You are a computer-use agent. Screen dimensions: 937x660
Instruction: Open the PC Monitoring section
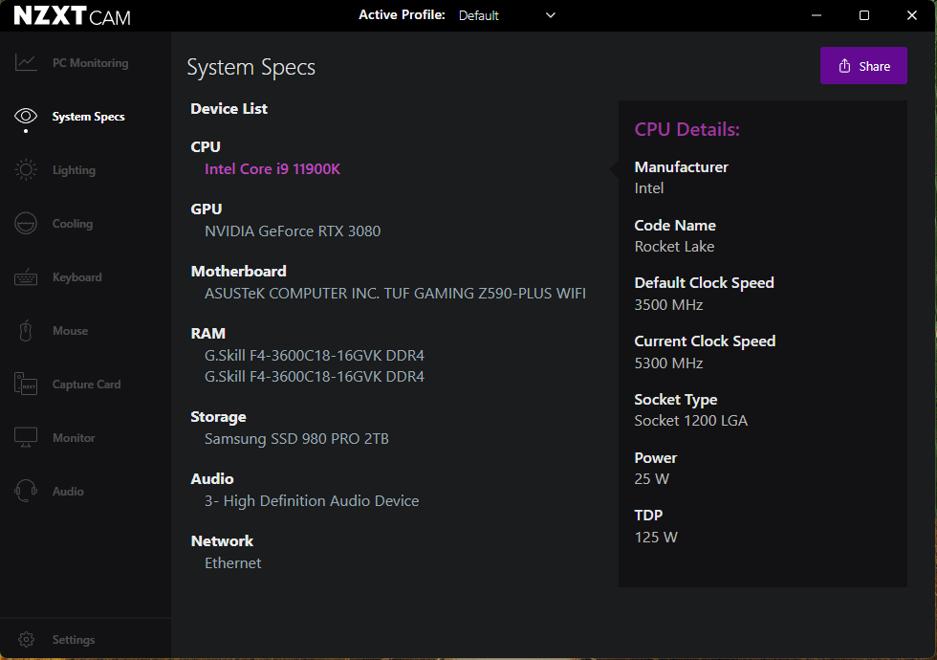(90, 63)
